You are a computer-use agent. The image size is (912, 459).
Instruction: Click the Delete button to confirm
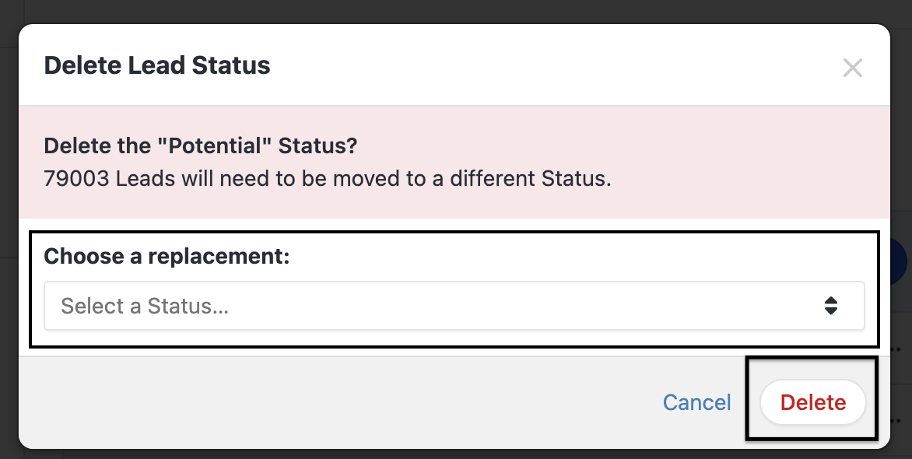point(812,402)
